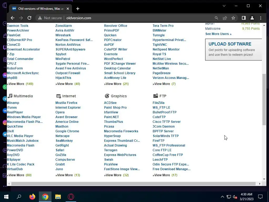This screenshot has height=202, width=269.
Task: Open the IrfanView link
Action: pyautogui.click(x=111, y=112)
